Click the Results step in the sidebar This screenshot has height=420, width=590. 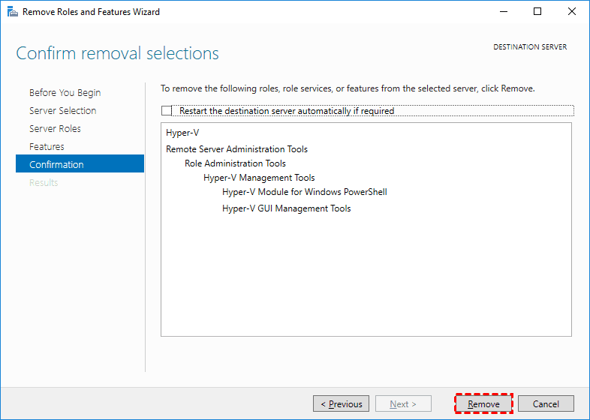[x=44, y=183]
